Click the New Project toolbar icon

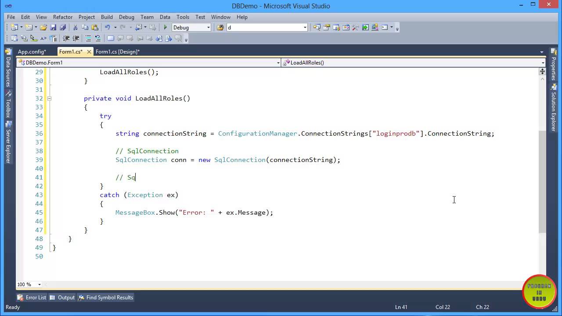[14, 27]
